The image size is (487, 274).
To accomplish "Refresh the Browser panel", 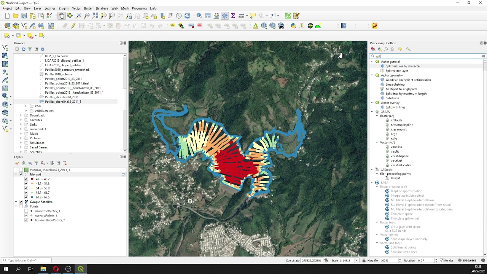I will (x=23, y=49).
